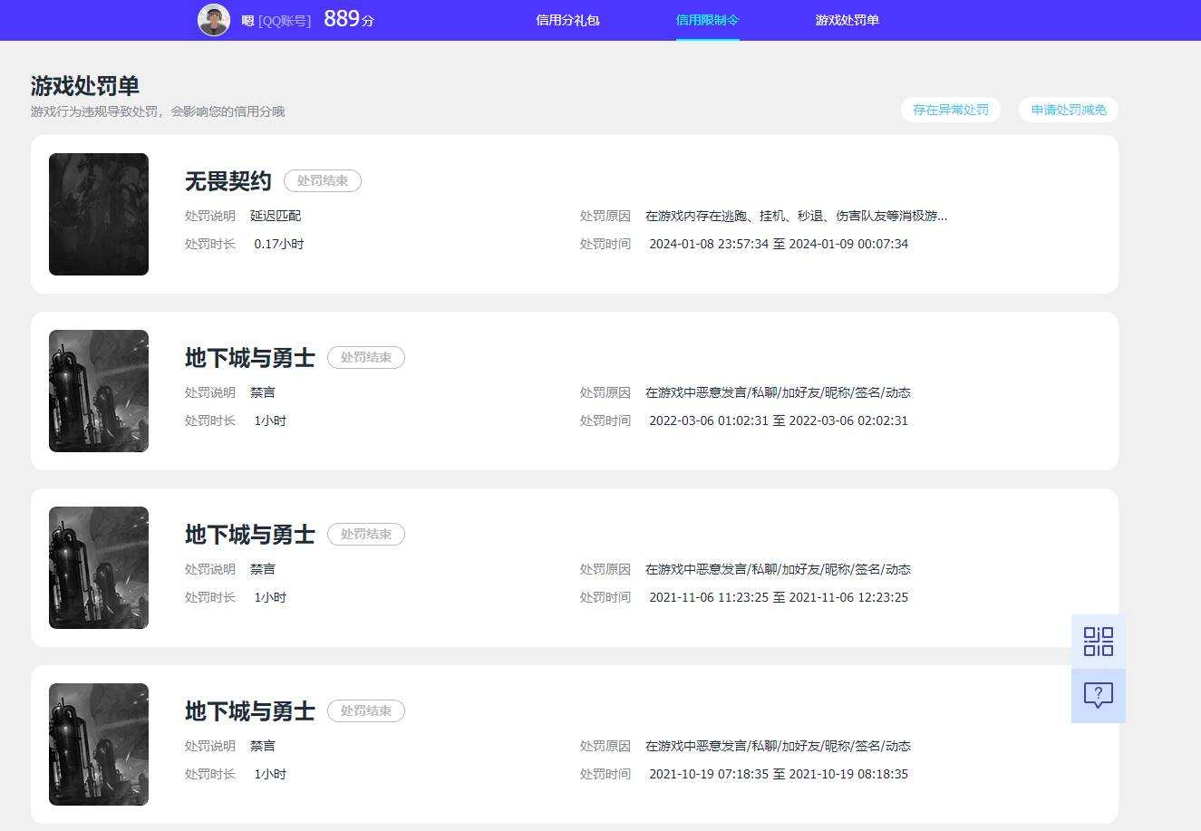The width and height of the screenshot is (1201, 831).
Task: Click the 游戏处罚单 page heading
Action: [x=85, y=86]
